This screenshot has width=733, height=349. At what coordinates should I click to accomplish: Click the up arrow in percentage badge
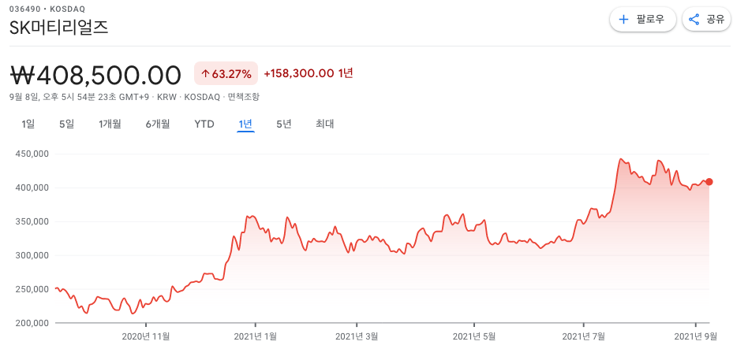(x=205, y=74)
